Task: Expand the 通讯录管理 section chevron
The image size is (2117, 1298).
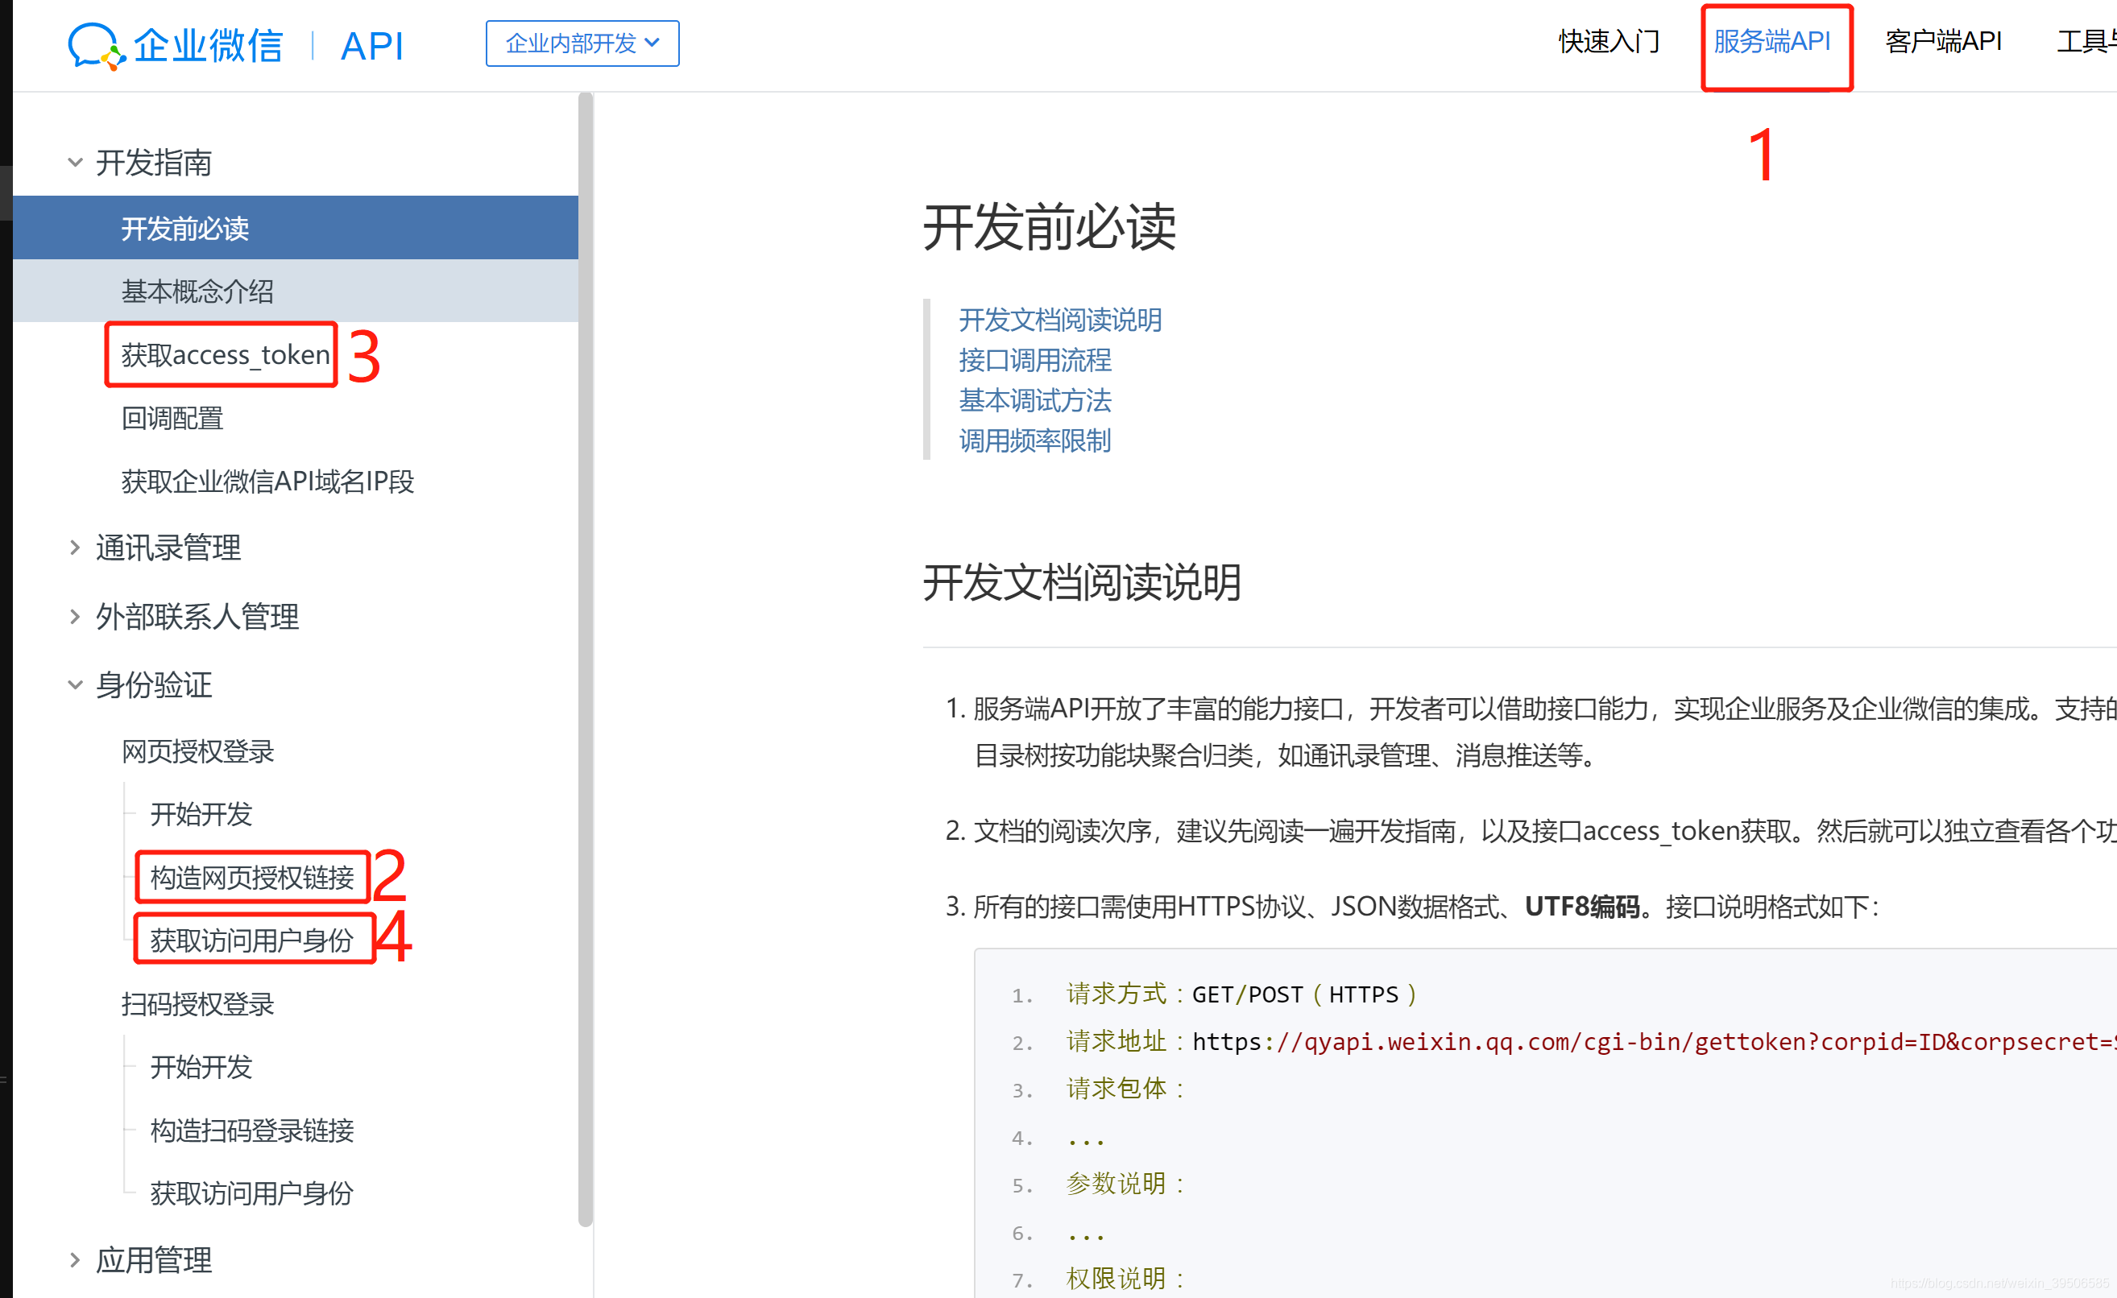Action: click(75, 548)
